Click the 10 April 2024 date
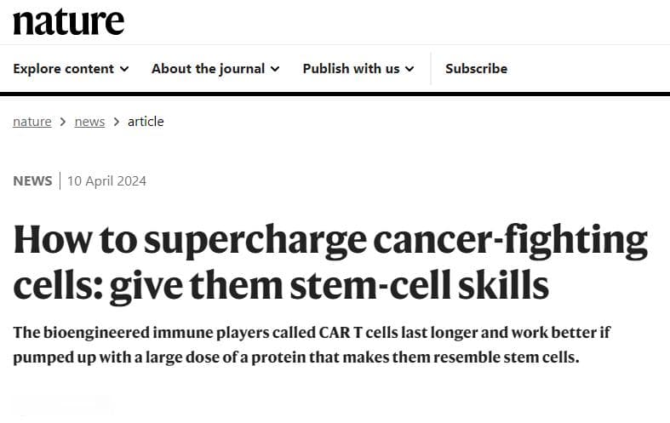Image resolution: width=670 pixels, height=423 pixels. click(106, 181)
